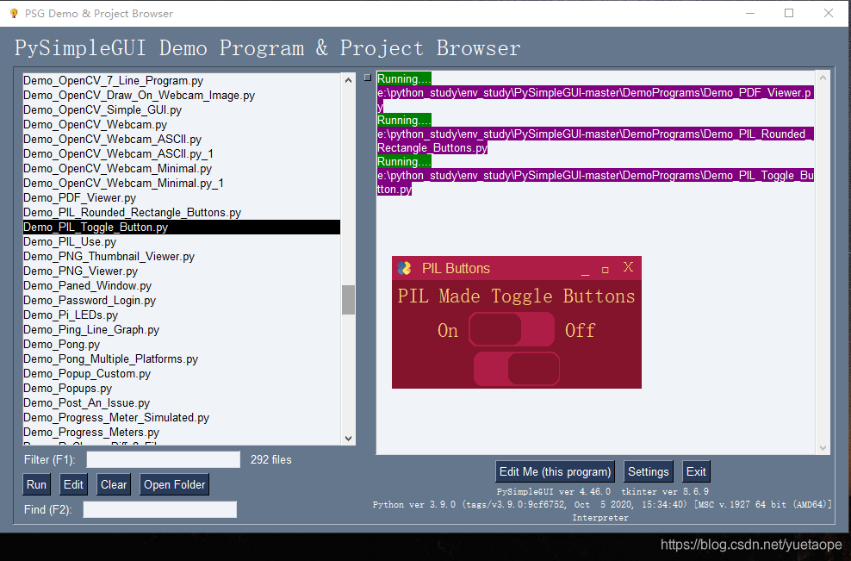851x561 pixels.
Task: Click the PSG lightbulb title bar icon
Action: pos(14,13)
